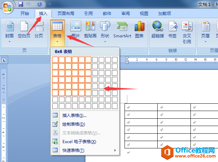This screenshot has height=162, width=218.
Task: Expand the 封面 dropdown arrow
Action: click(9, 42)
